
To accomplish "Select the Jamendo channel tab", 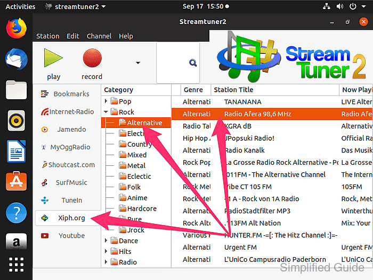I will [68, 129].
